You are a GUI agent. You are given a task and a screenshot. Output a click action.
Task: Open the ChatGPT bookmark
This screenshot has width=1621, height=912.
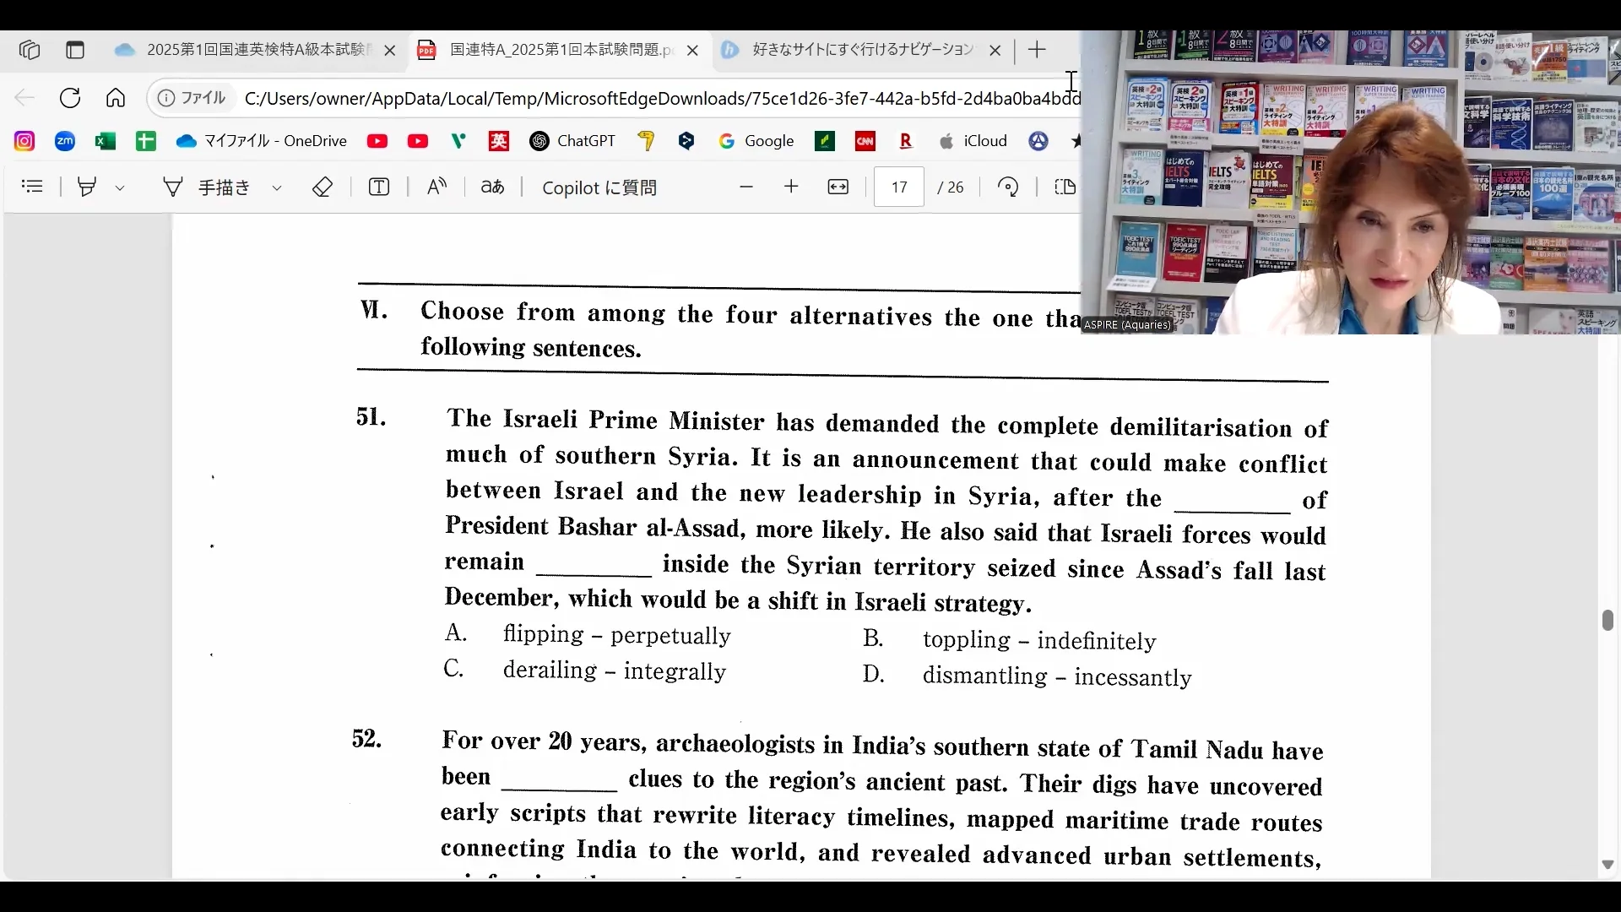(573, 141)
